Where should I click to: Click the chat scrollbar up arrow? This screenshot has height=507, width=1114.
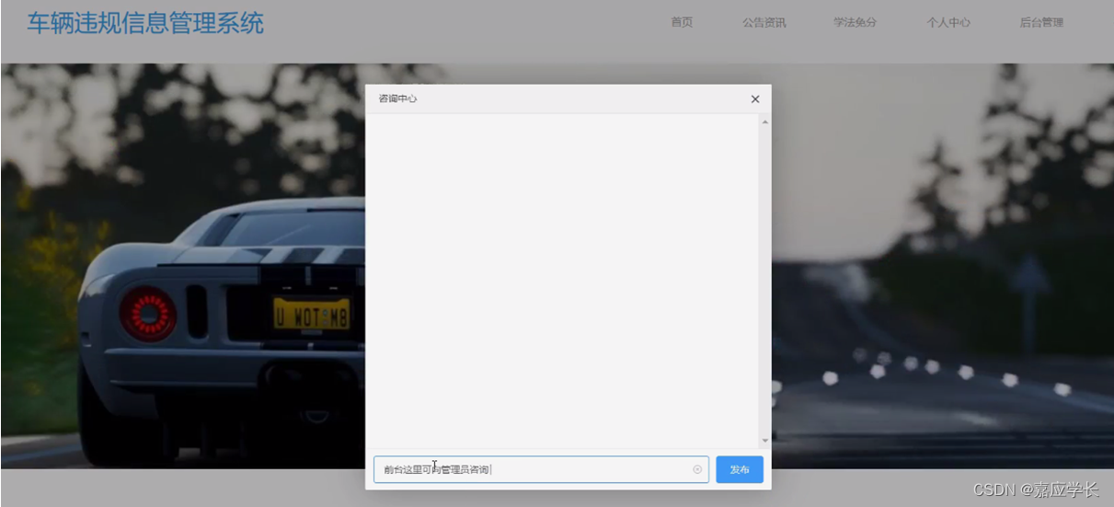tap(764, 121)
